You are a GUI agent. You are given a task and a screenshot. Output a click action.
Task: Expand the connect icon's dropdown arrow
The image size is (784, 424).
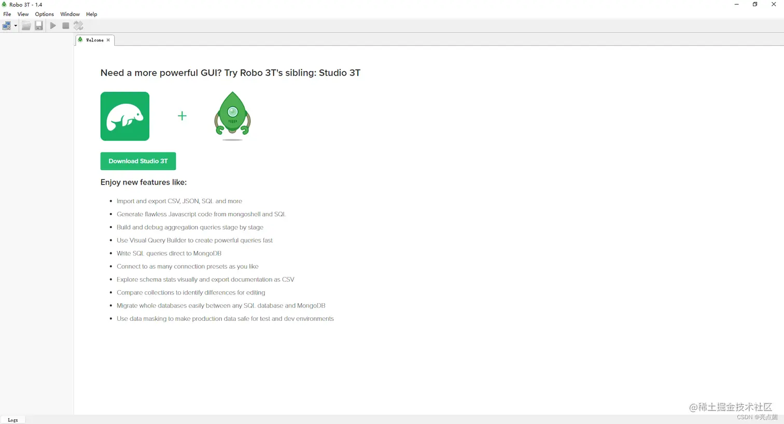(x=16, y=26)
